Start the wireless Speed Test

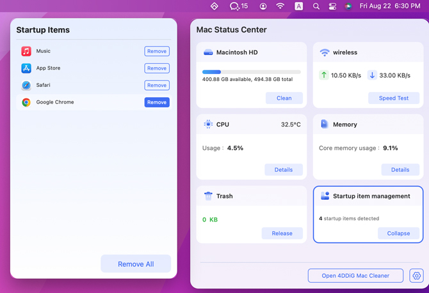393,98
